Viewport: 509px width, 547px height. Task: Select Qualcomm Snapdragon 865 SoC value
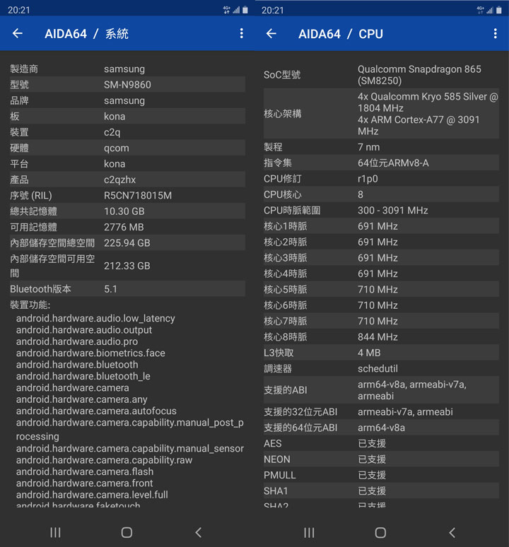click(x=419, y=75)
